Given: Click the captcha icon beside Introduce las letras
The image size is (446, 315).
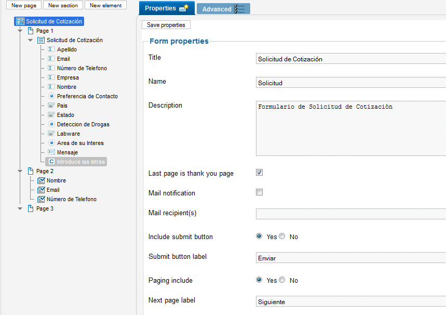Looking at the screenshot, I should click(x=51, y=162).
